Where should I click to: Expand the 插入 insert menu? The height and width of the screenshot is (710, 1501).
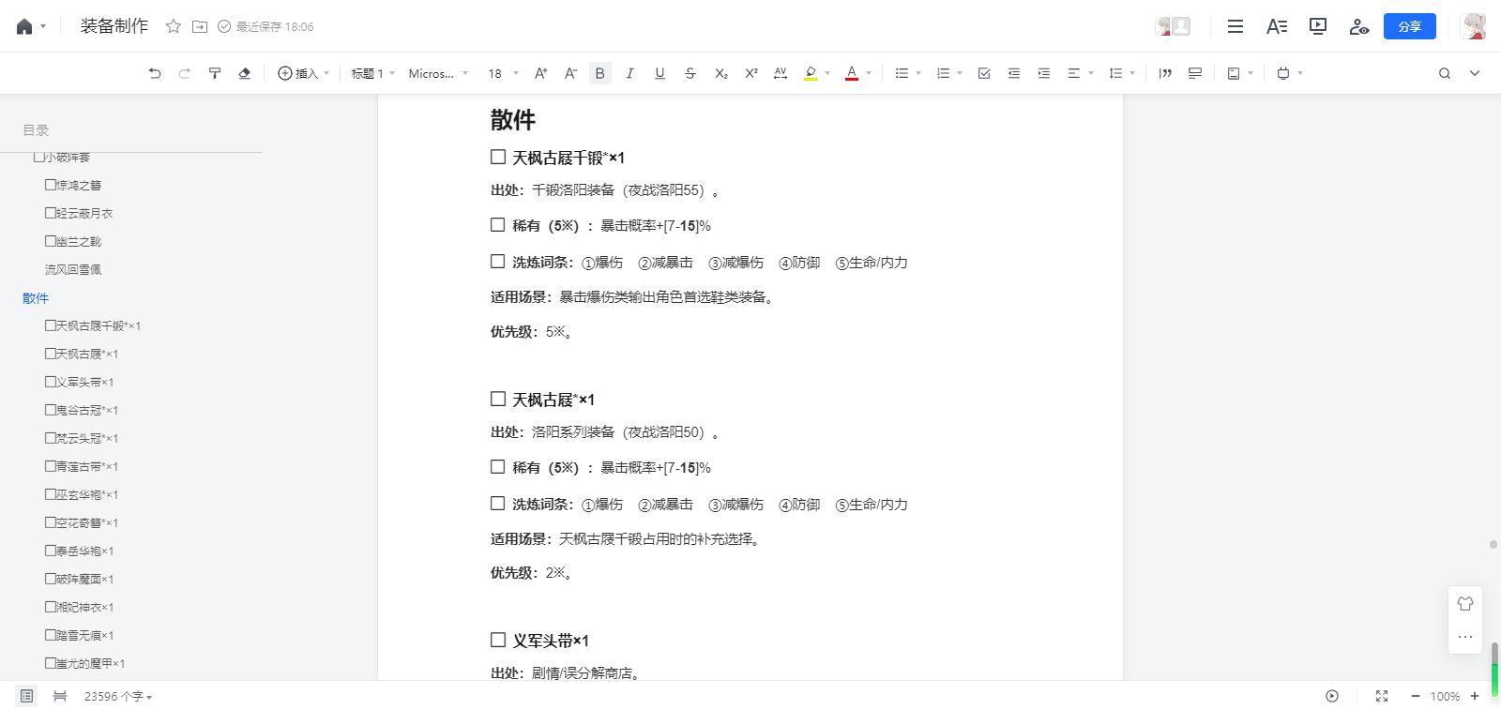[x=304, y=73]
